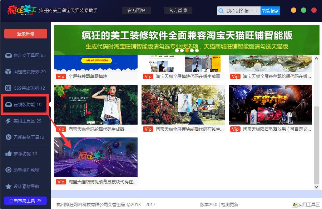Select the orange third carousel dot
This screenshot has width=322, height=209.
click(187, 50)
